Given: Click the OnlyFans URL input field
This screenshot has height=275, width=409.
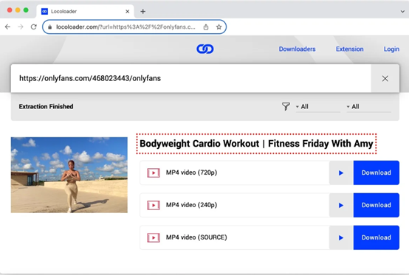Looking at the screenshot, I should point(191,78).
